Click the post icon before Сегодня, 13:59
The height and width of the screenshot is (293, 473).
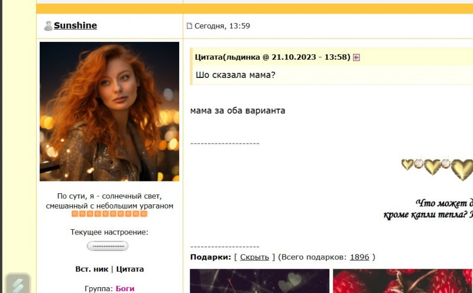point(189,26)
